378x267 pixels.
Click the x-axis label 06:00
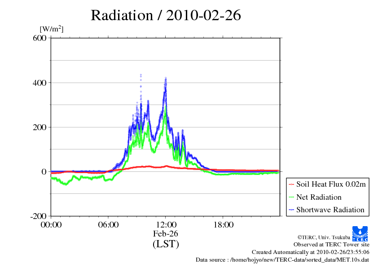tap(108, 225)
